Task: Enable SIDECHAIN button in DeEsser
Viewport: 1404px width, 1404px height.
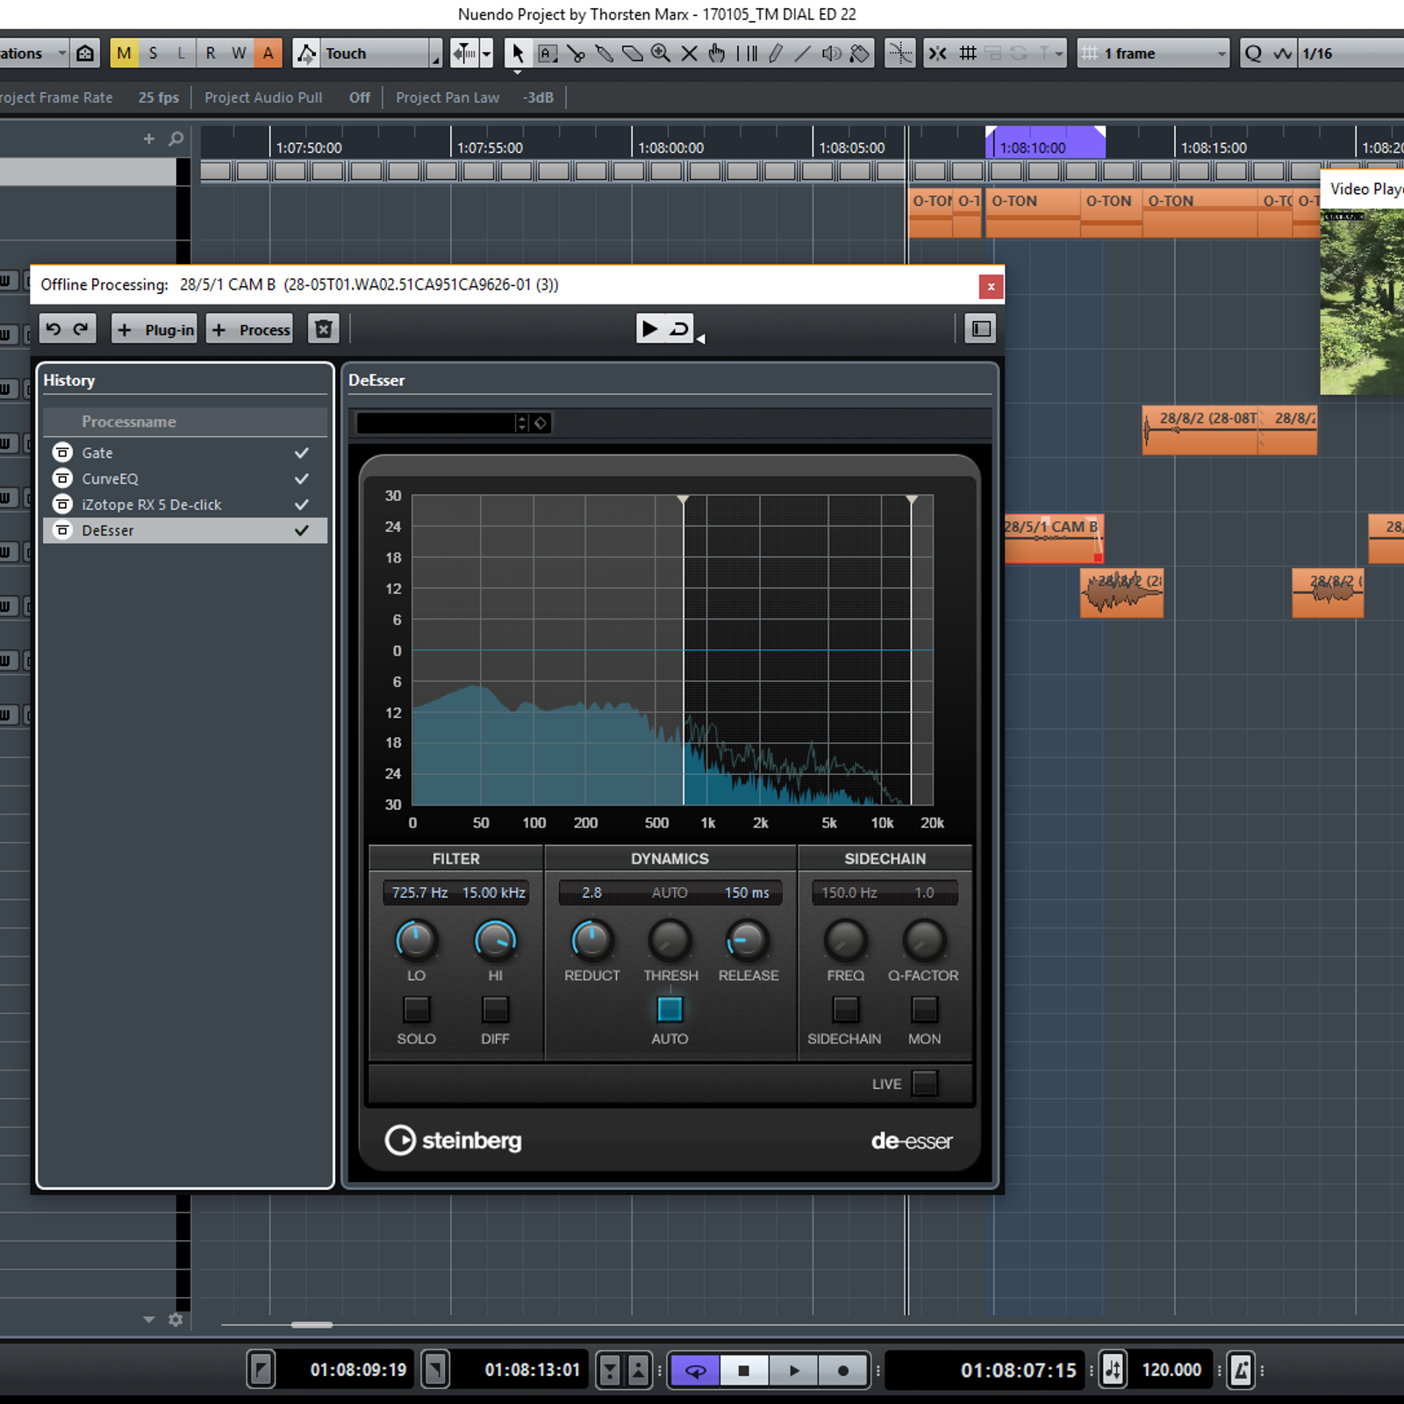Action: click(x=845, y=1010)
